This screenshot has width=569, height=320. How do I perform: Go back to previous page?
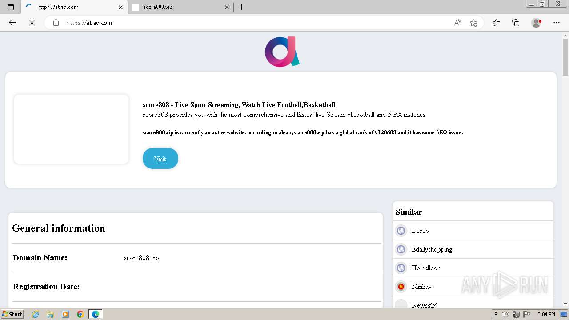(12, 23)
